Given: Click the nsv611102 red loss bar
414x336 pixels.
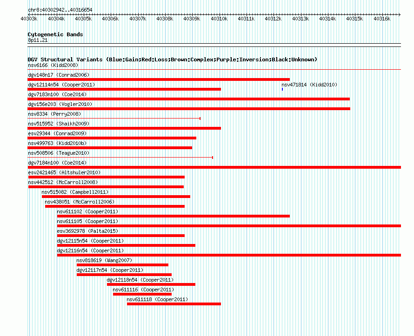Looking at the screenshot, I should pos(174,216).
